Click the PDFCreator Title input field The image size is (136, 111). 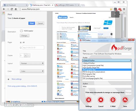(x=107, y=54)
